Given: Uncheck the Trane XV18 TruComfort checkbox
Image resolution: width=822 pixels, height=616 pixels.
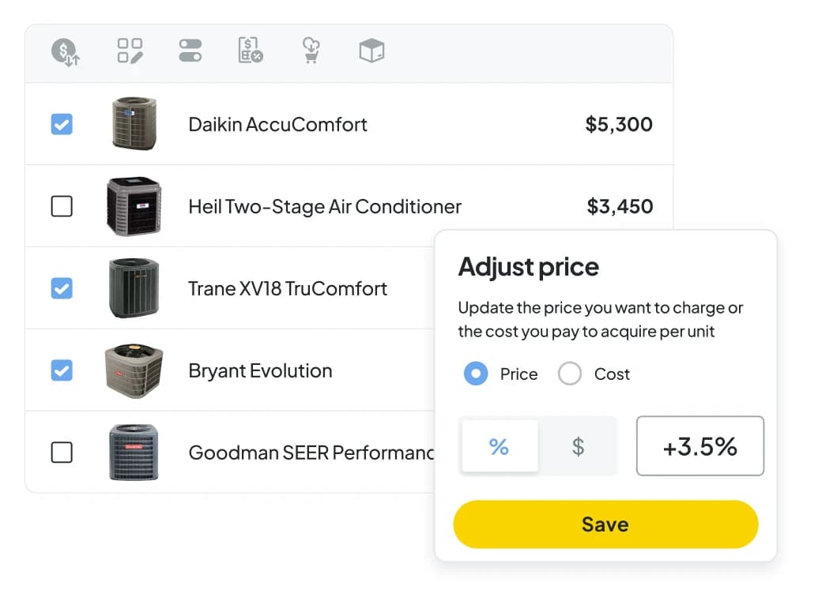Looking at the screenshot, I should pos(62,288).
